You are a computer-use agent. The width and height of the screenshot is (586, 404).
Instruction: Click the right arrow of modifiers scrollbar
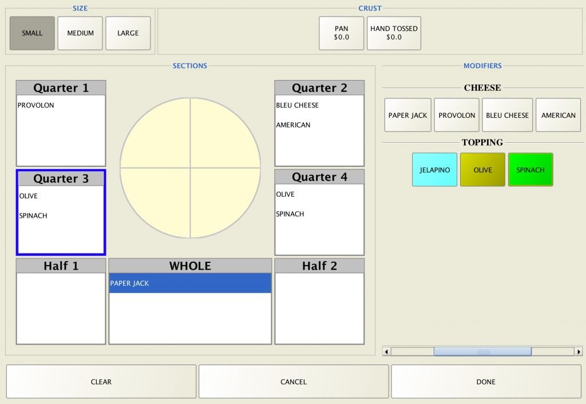[x=579, y=352]
